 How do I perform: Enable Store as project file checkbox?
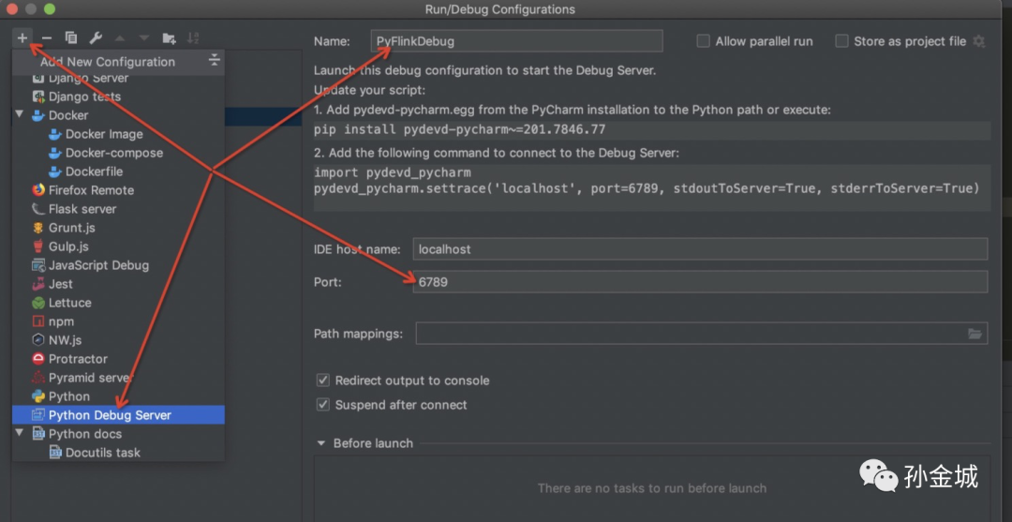841,41
